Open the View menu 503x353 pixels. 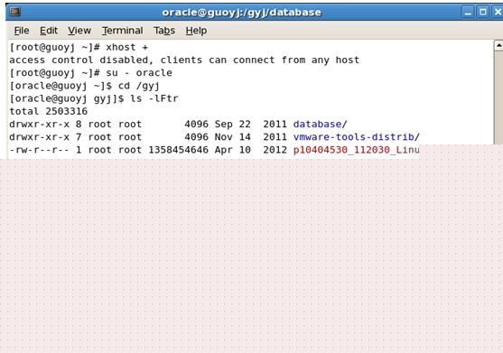point(79,31)
